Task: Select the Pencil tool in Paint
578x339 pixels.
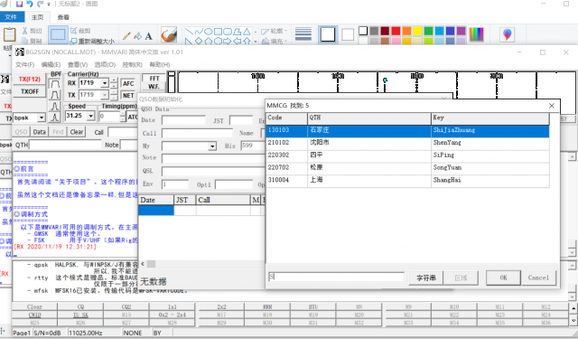Action: [126, 36]
